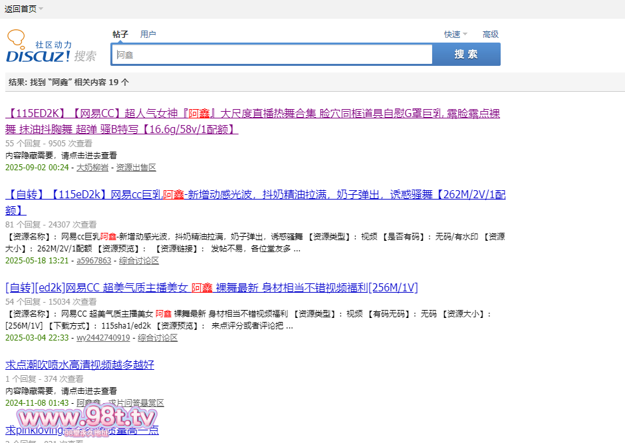View author wy2442740919's profile
The height and width of the screenshot is (443, 625).
103,338
